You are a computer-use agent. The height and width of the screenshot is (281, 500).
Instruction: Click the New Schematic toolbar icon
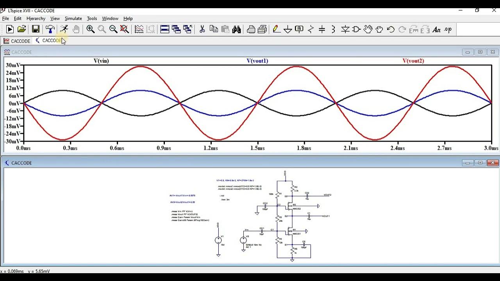[x=10, y=29]
